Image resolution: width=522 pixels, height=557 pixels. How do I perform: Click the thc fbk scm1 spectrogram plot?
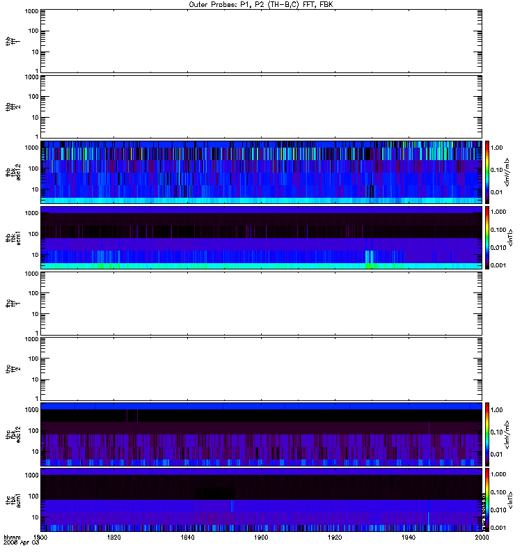click(262, 500)
